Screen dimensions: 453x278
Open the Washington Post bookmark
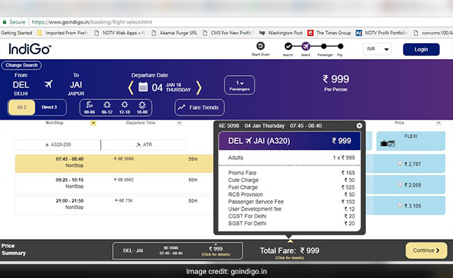(x=281, y=33)
